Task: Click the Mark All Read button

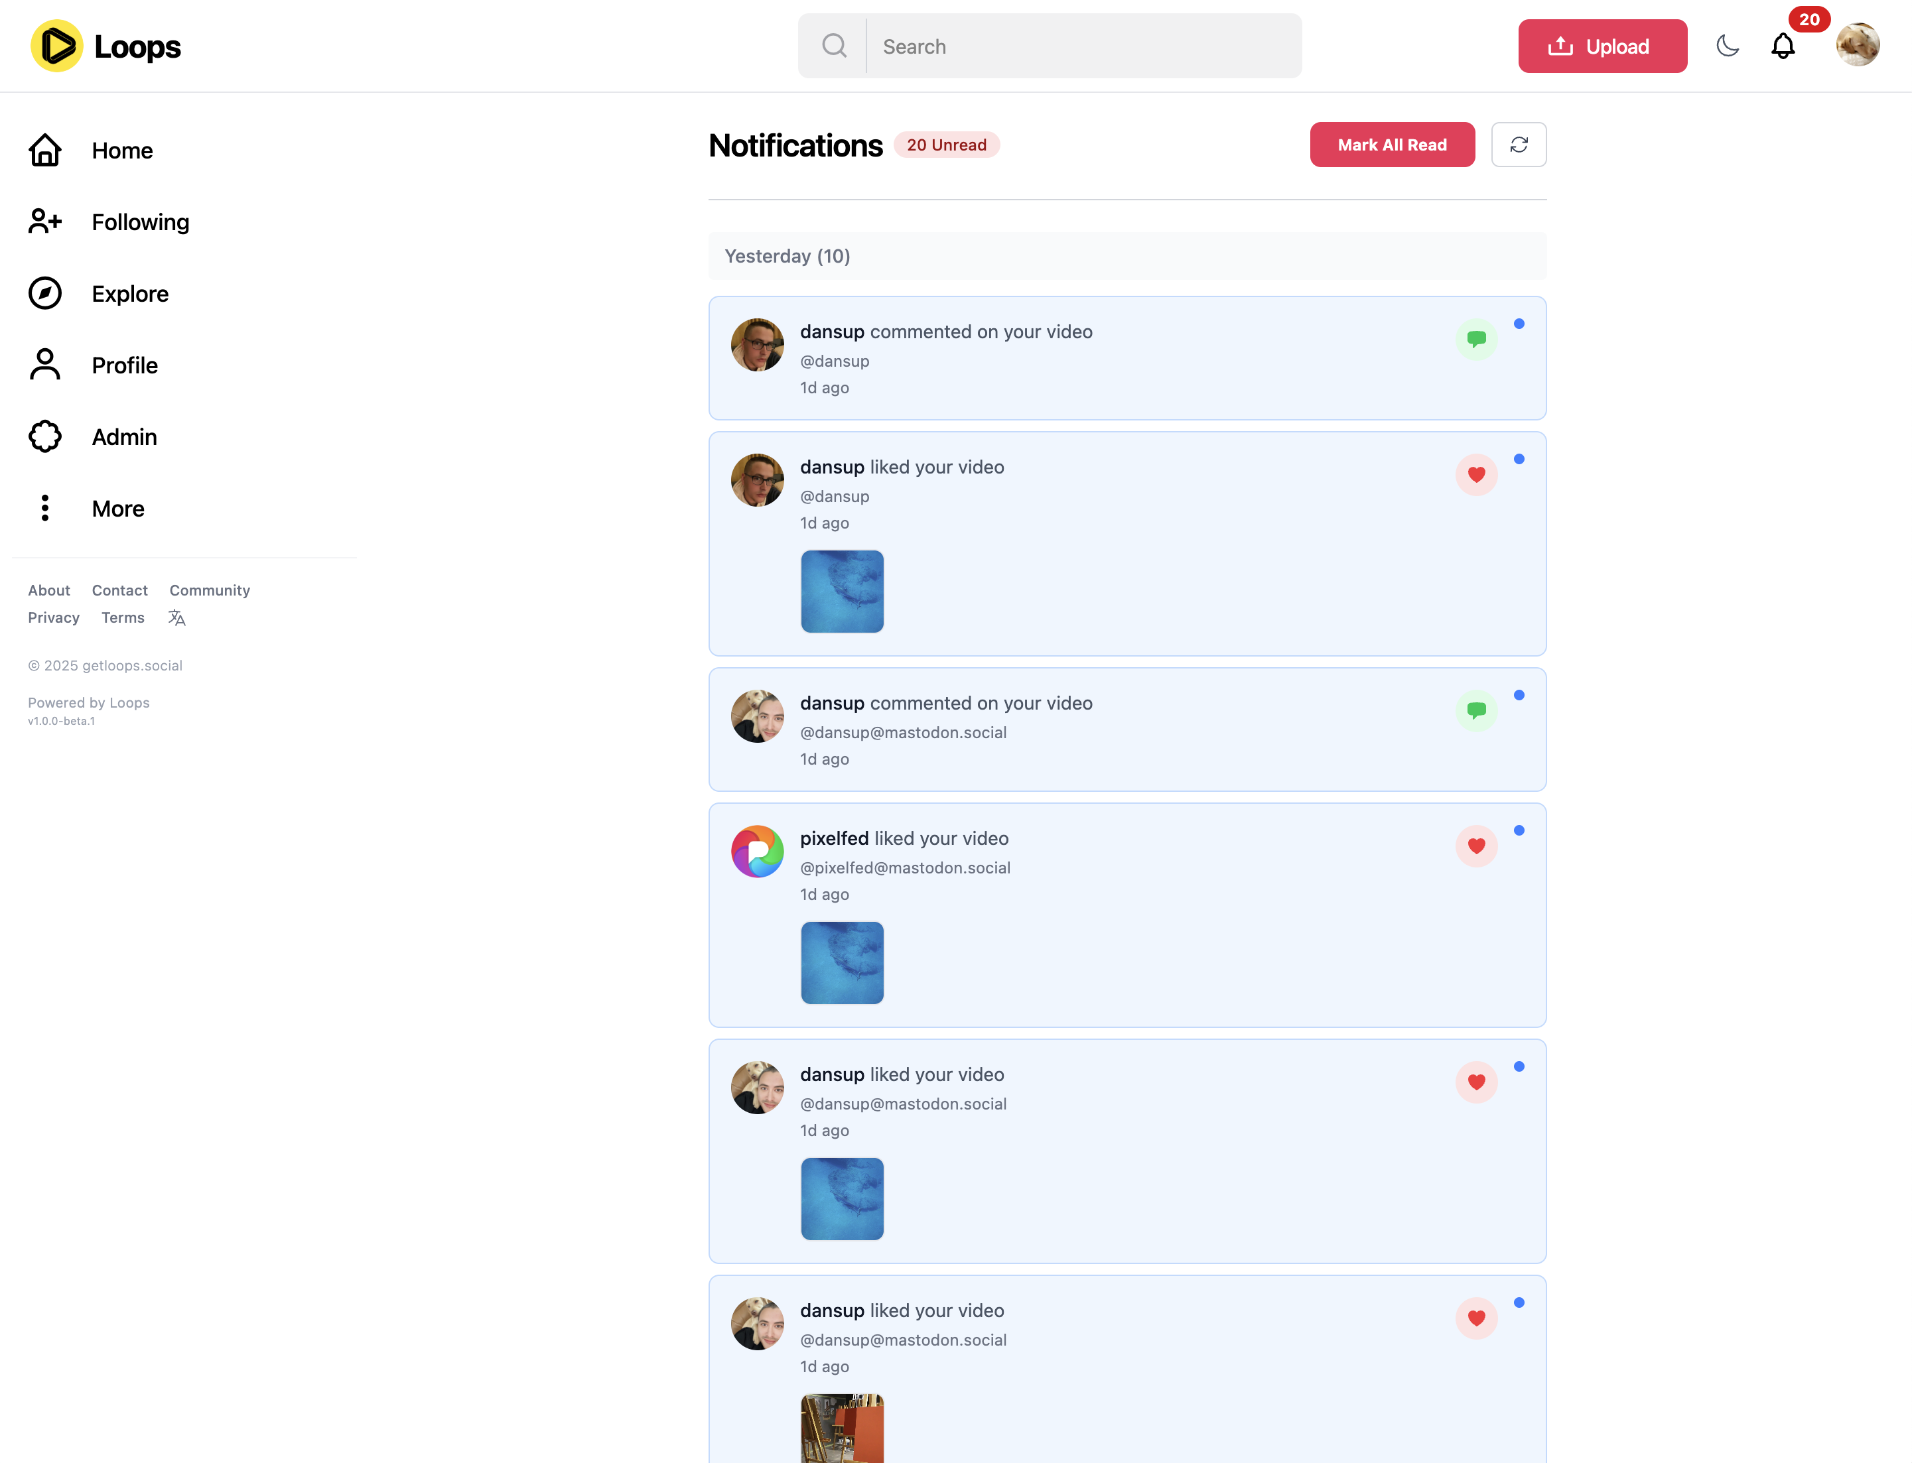Action: (x=1391, y=145)
